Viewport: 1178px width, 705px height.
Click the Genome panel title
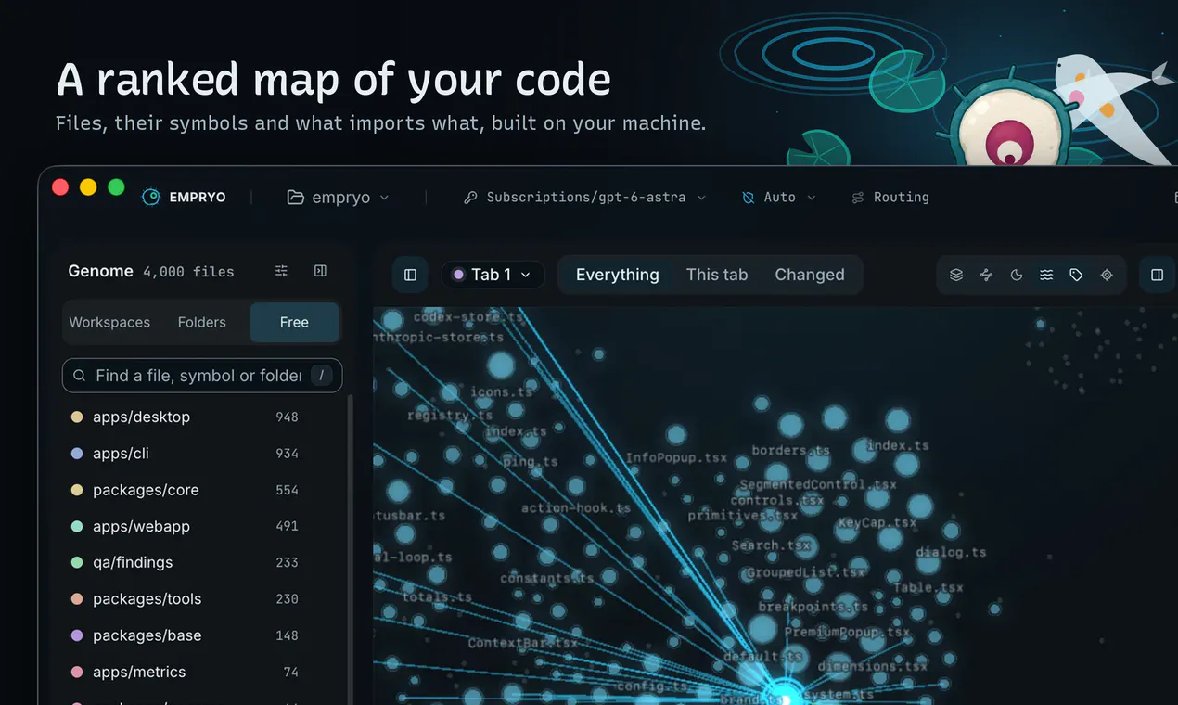coord(100,271)
